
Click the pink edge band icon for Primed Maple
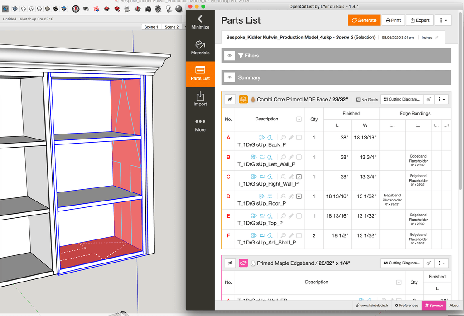point(243,263)
